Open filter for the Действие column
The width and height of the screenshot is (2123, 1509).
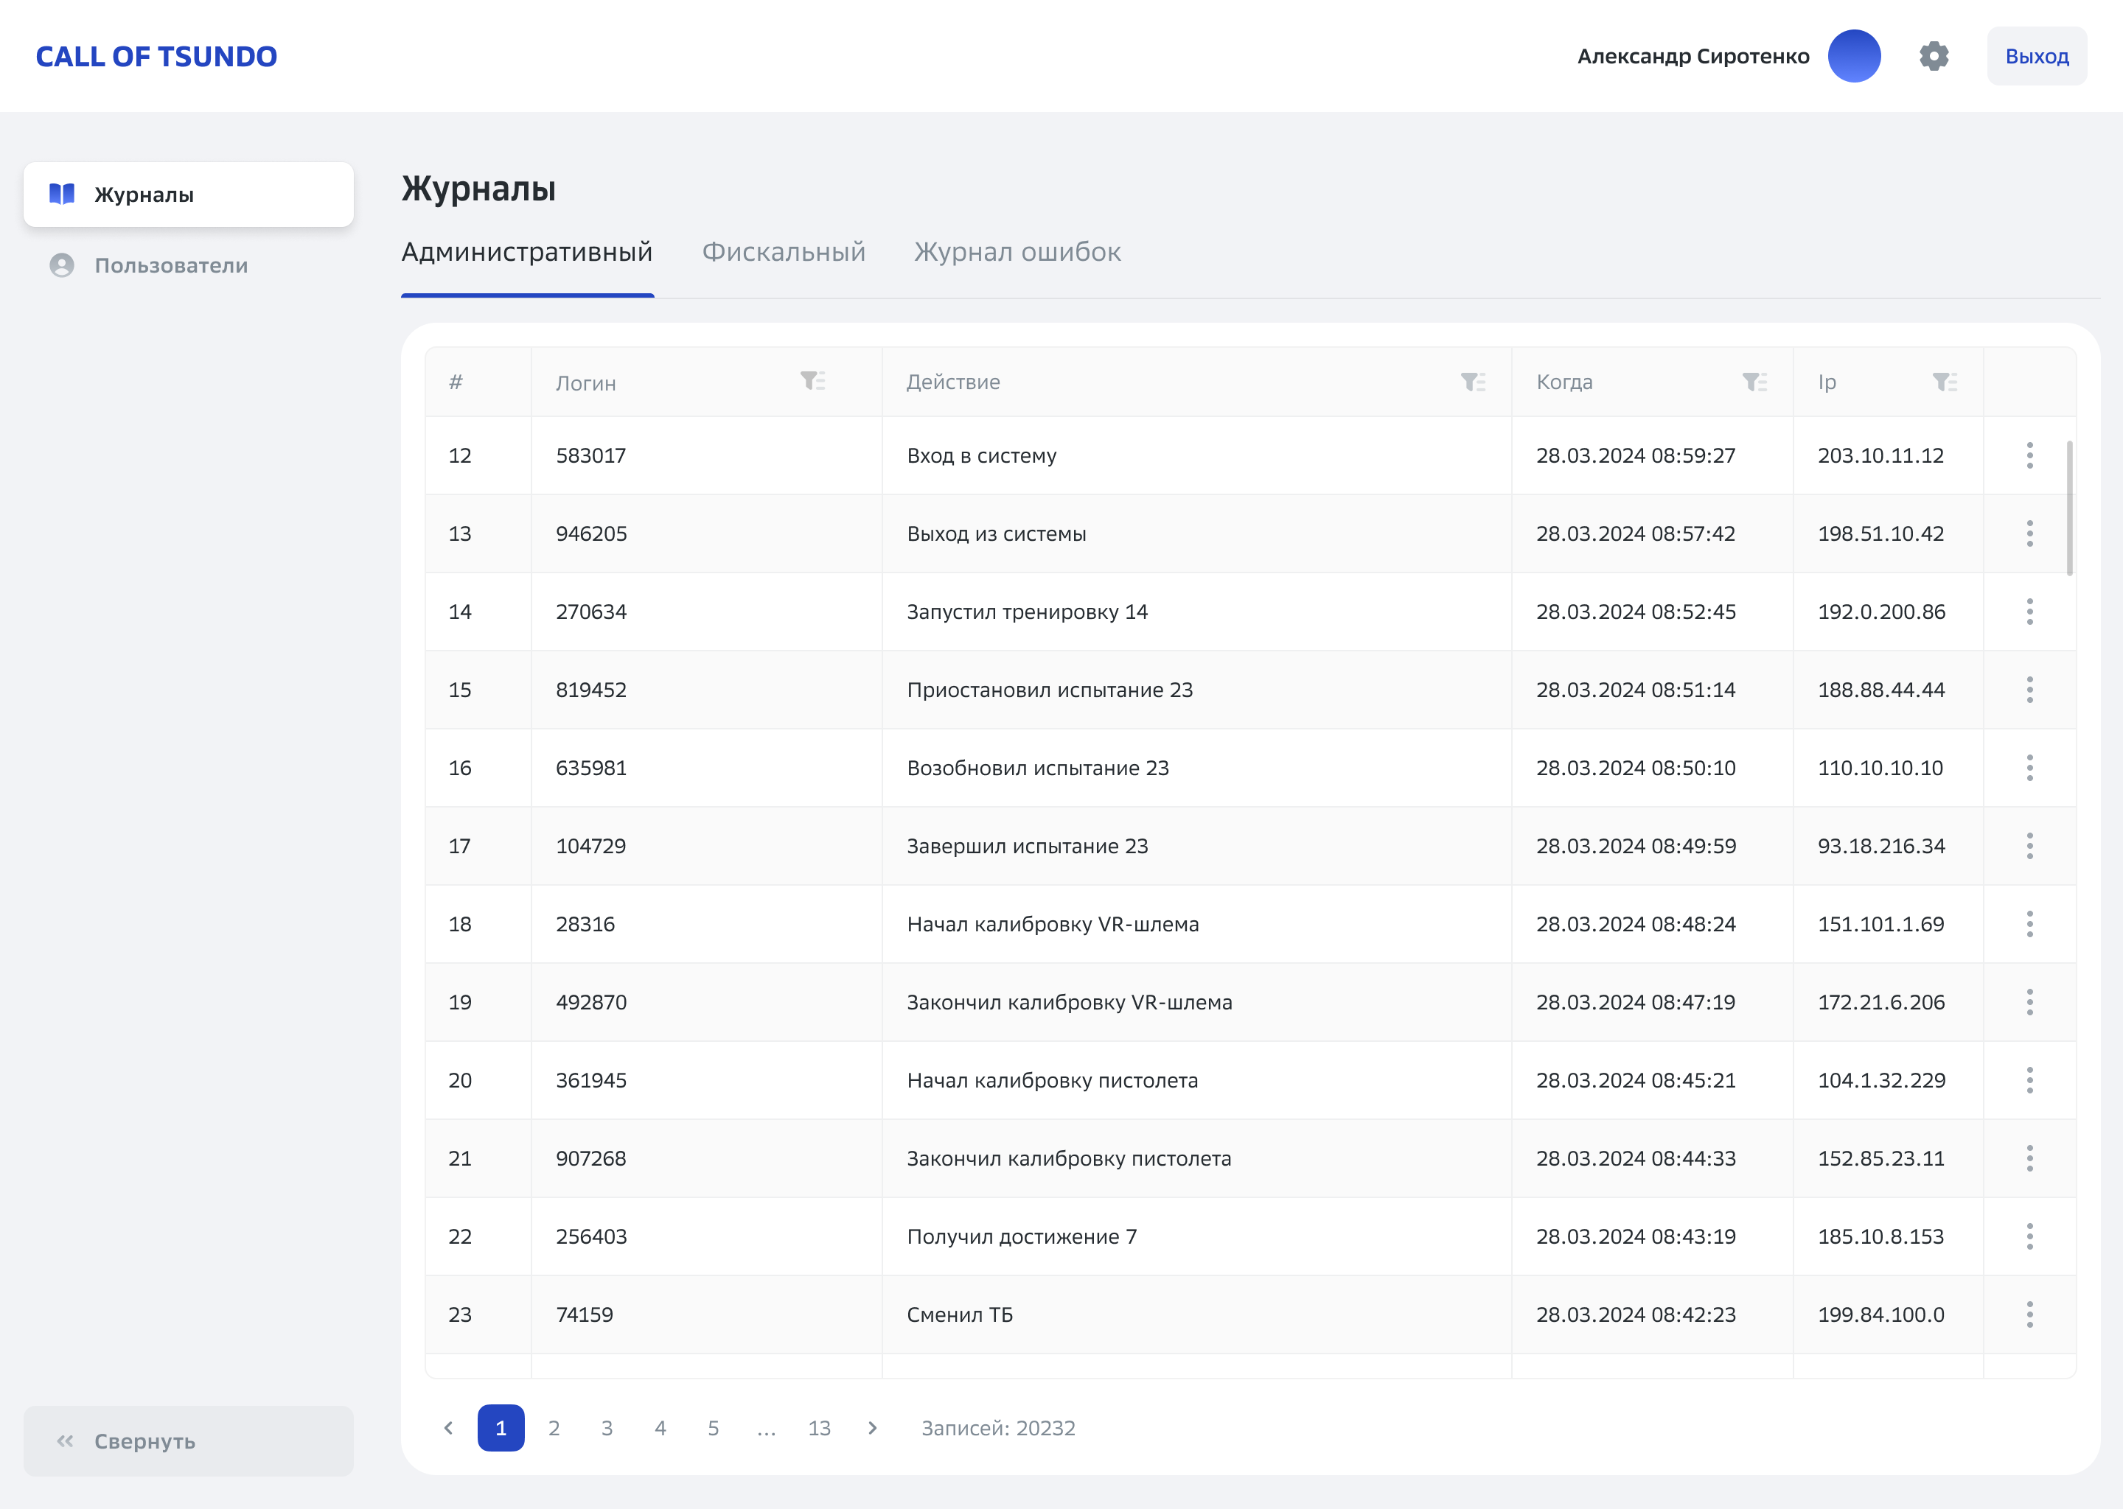1472,382
